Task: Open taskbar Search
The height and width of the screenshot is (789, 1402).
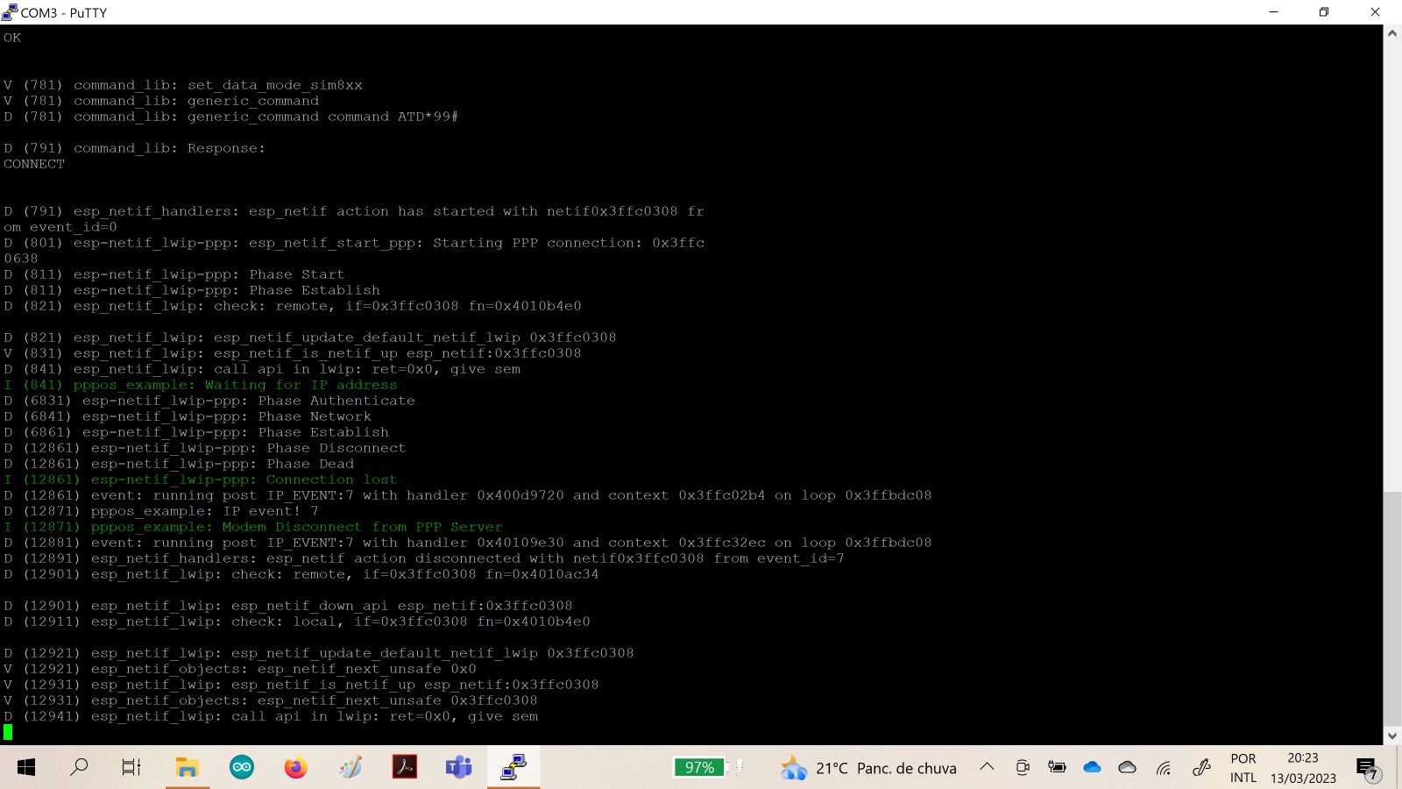Action: [79, 768]
